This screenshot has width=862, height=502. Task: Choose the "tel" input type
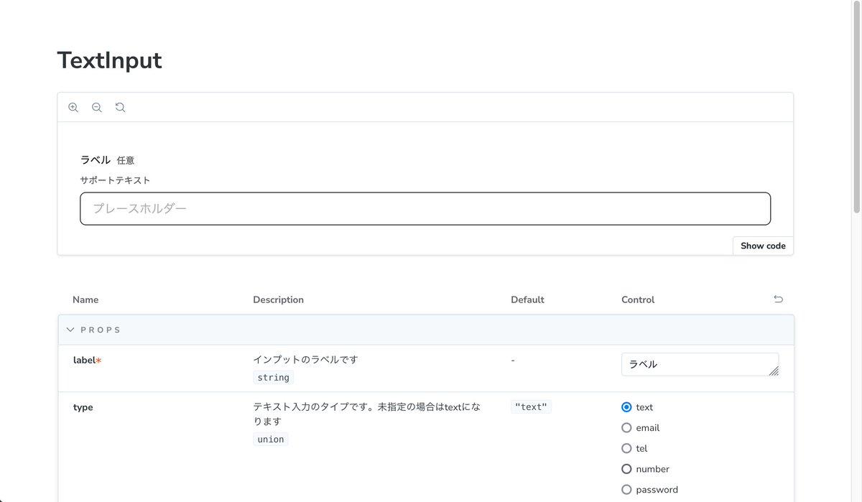pos(626,448)
